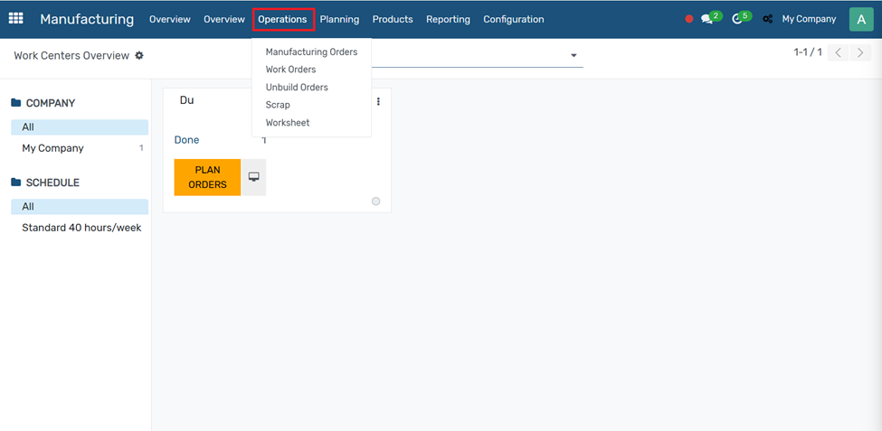Screen dimensions: 882x431
Task: Click the grey status circle on Du card
Action: (375, 201)
